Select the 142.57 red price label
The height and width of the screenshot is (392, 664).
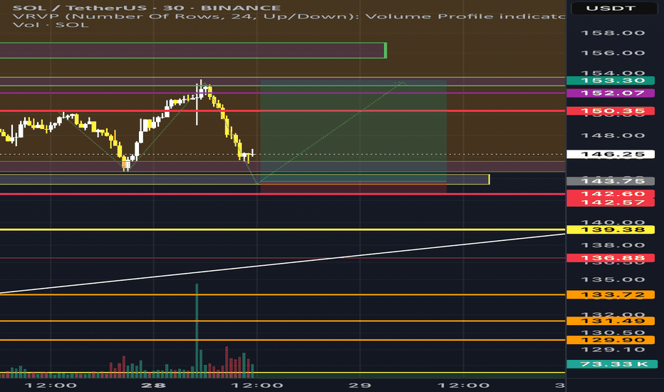tap(611, 202)
